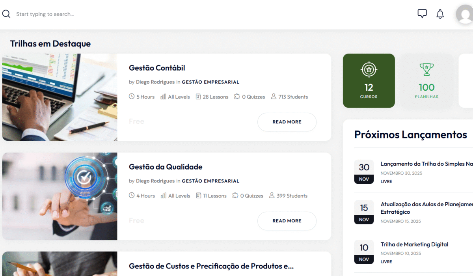Click the levels bar icon in Gestão Contábil
The height and width of the screenshot is (276, 473).
pyautogui.click(x=163, y=97)
